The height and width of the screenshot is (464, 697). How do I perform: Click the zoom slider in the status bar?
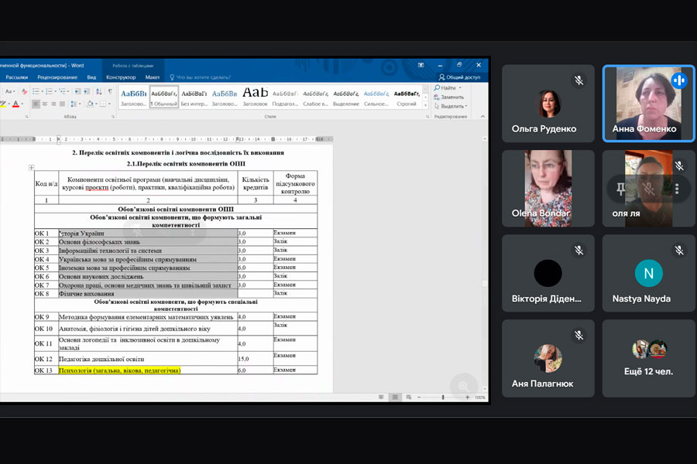pos(443,397)
